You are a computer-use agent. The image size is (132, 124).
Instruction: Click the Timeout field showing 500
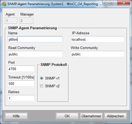[x=21, y=83]
